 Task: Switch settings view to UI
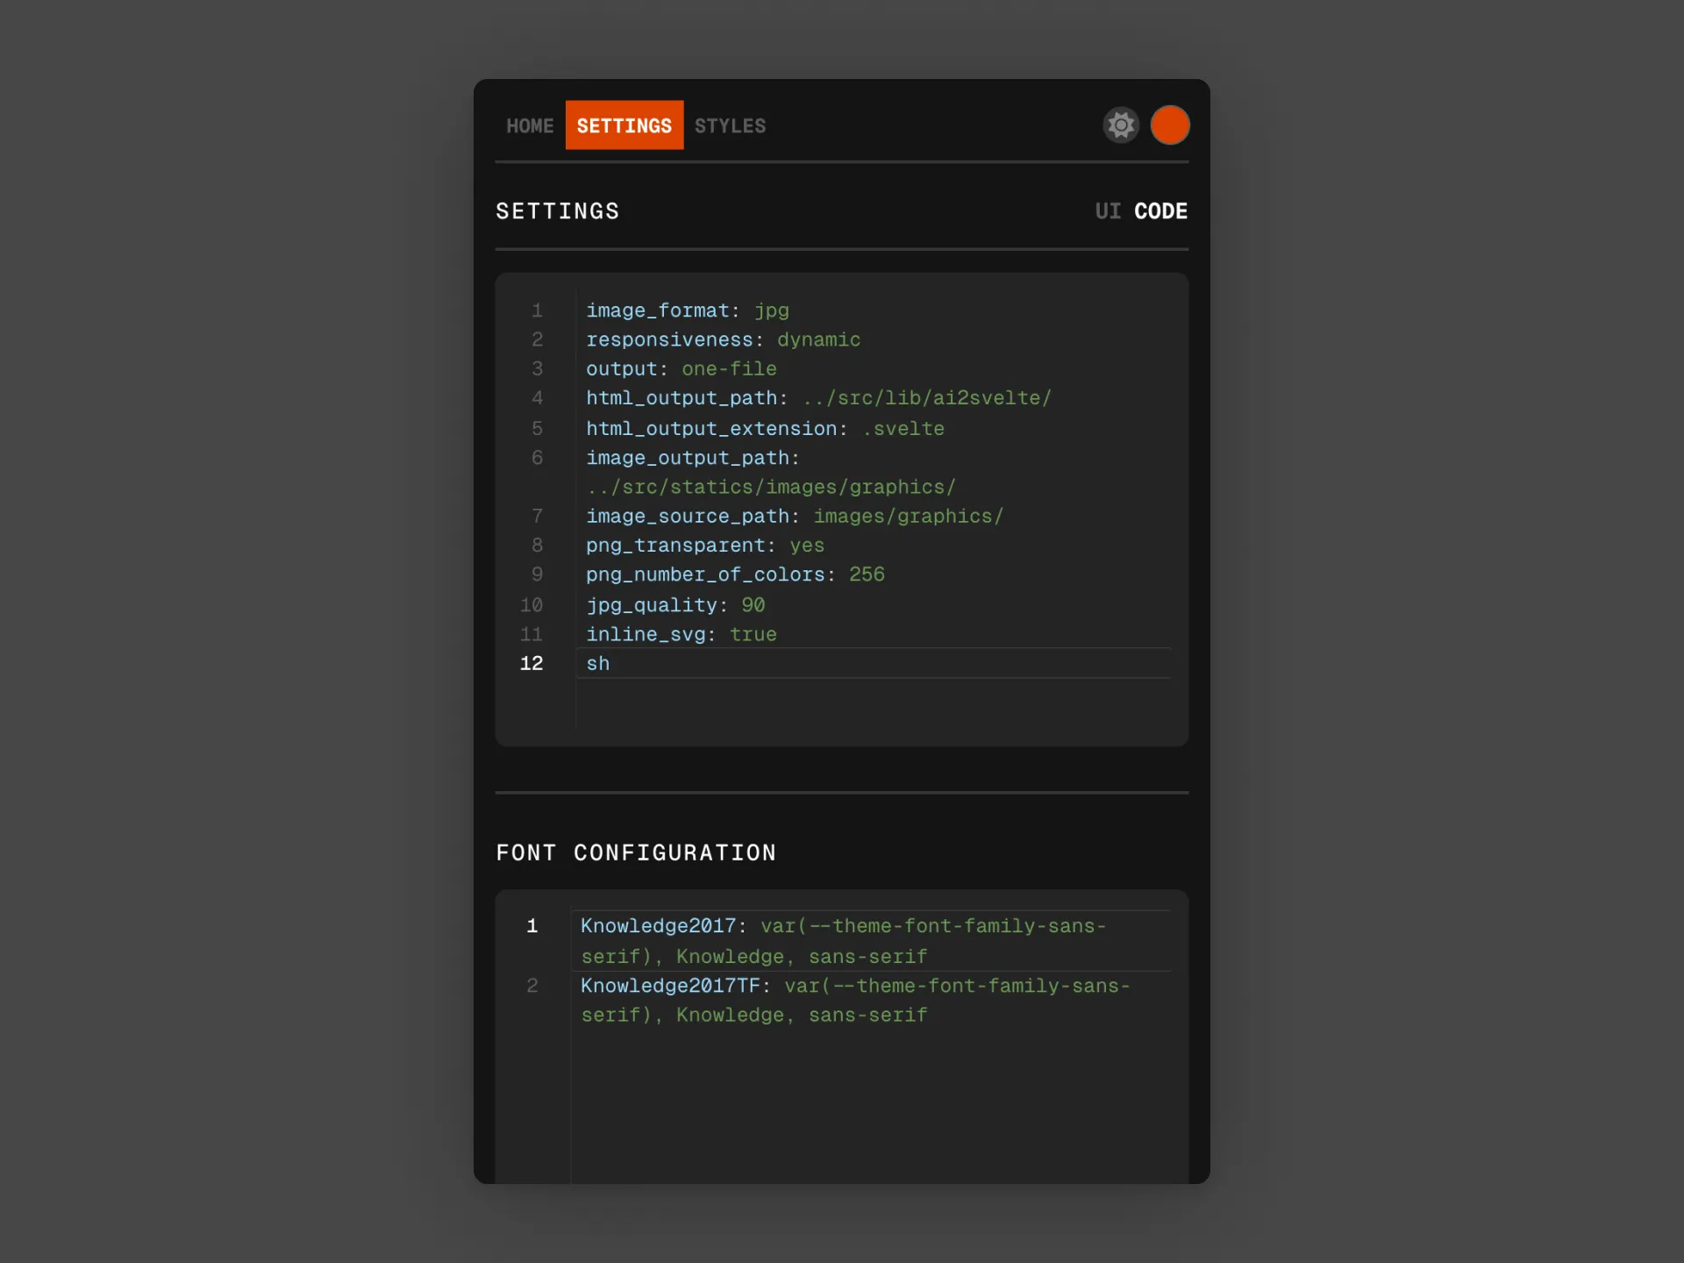[x=1108, y=211]
